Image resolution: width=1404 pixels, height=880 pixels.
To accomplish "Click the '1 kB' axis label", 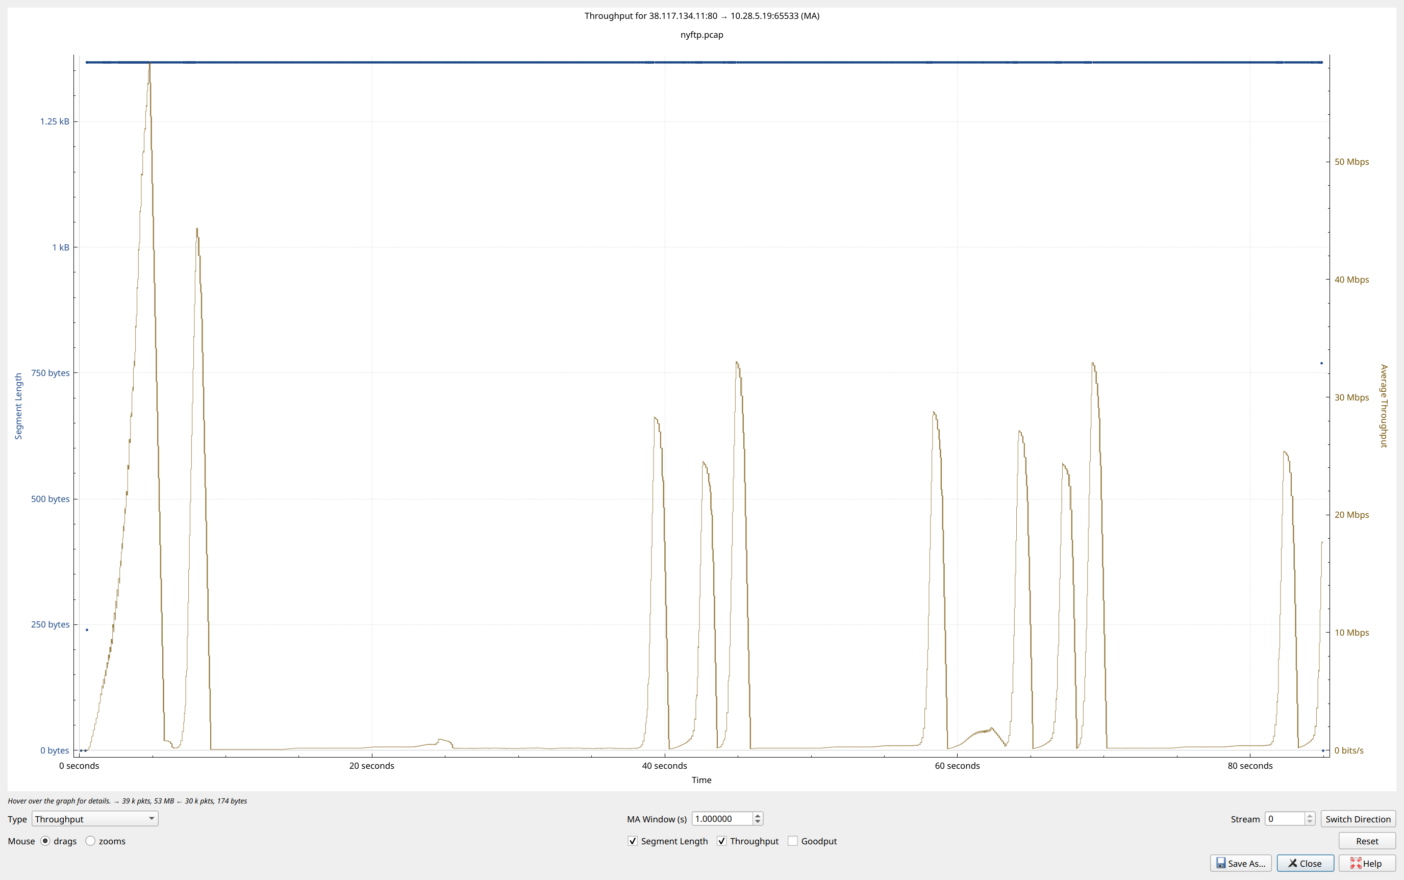I will pyautogui.click(x=61, y=247).
